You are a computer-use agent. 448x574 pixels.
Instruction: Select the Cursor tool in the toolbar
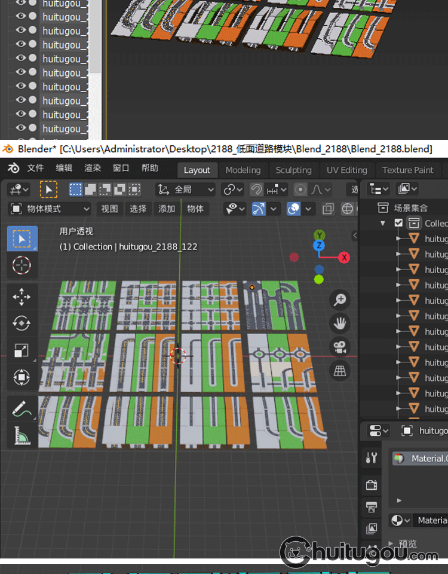point(22,264)
